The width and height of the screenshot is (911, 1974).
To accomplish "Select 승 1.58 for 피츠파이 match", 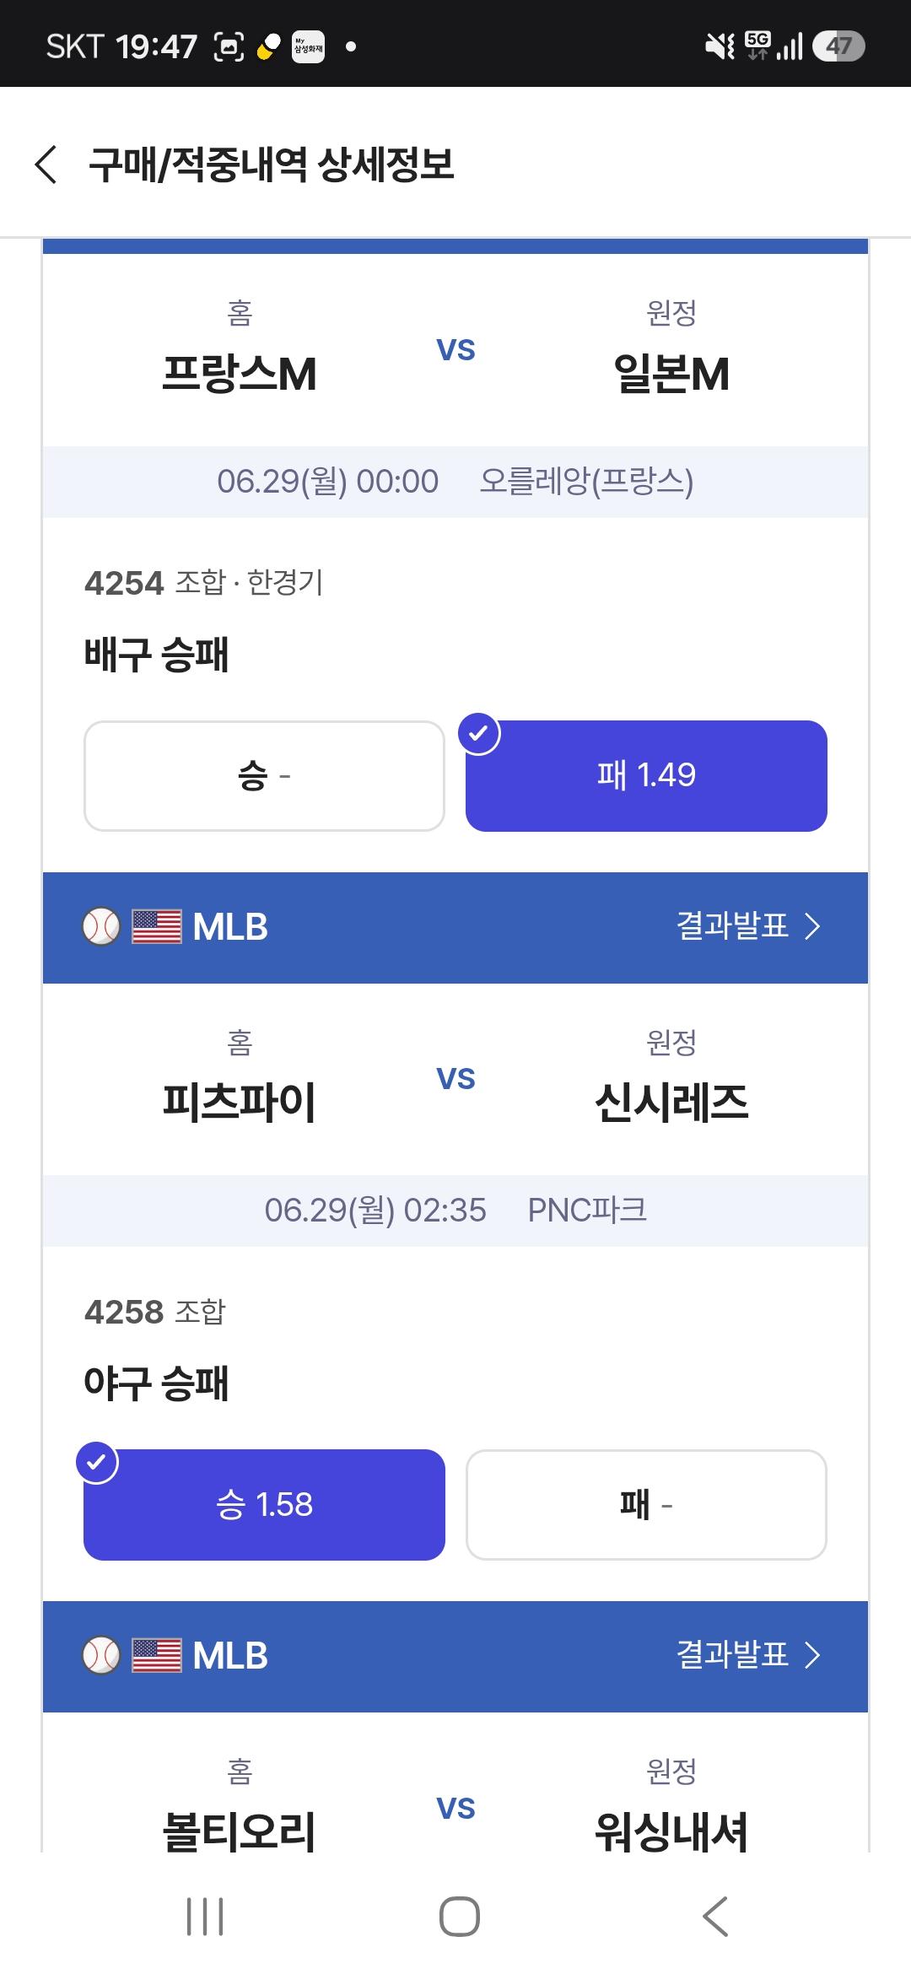I will (x=264, y=1504).
